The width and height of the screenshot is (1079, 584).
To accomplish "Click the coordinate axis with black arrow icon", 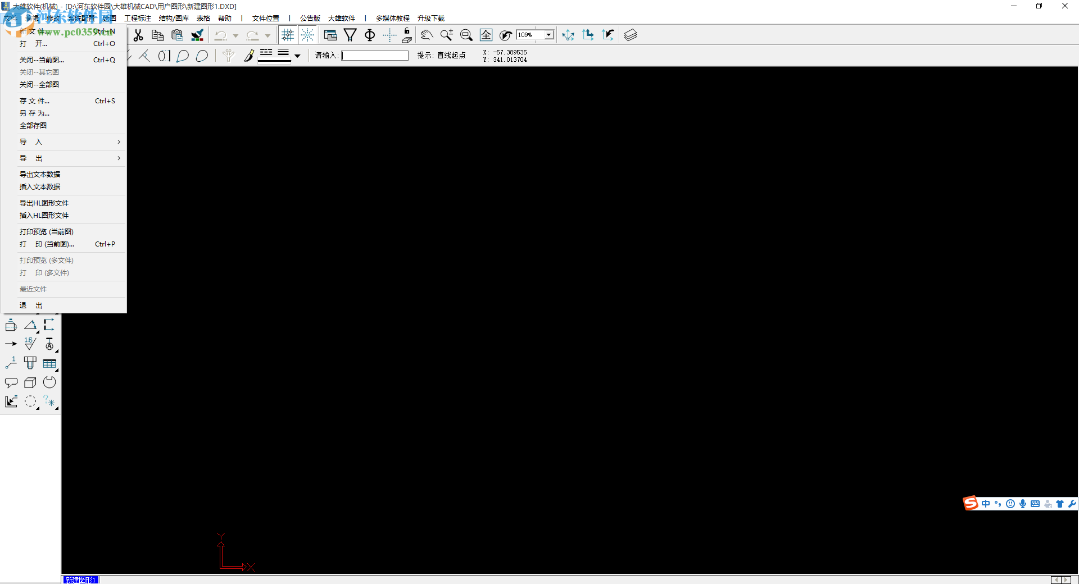I will coord(607,35).
